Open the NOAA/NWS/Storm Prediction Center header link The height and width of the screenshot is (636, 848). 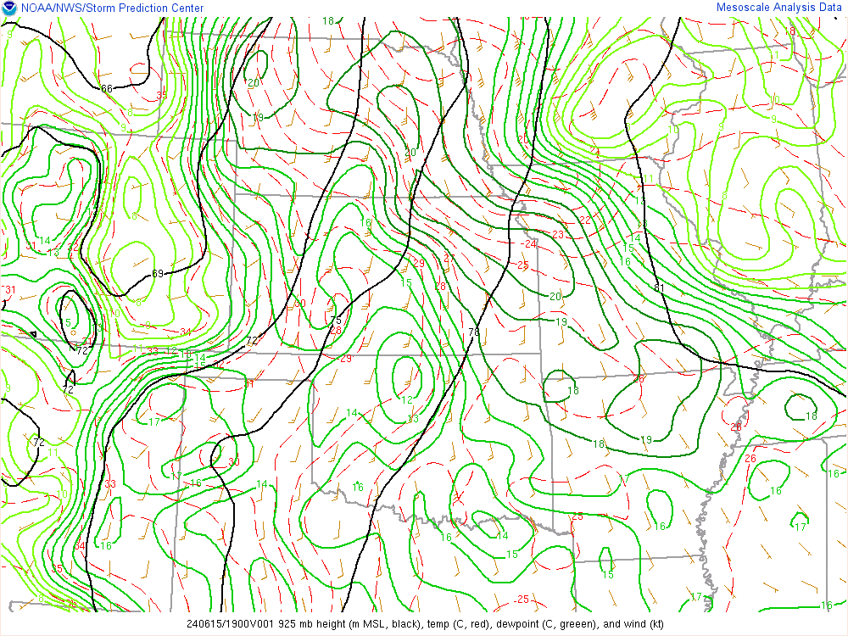pos(110,8)
